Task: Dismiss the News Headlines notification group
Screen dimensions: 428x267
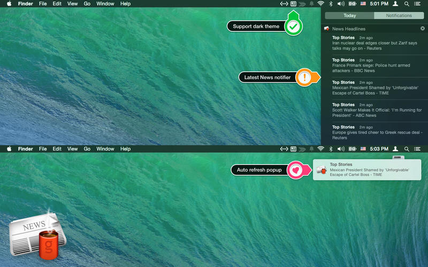Action: pyautogui.click(x=422, y=28)
